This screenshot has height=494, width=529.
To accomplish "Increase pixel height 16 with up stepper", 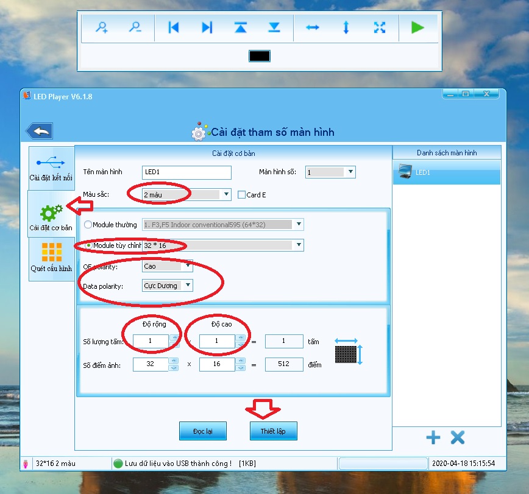I will (x=241, y=361).
